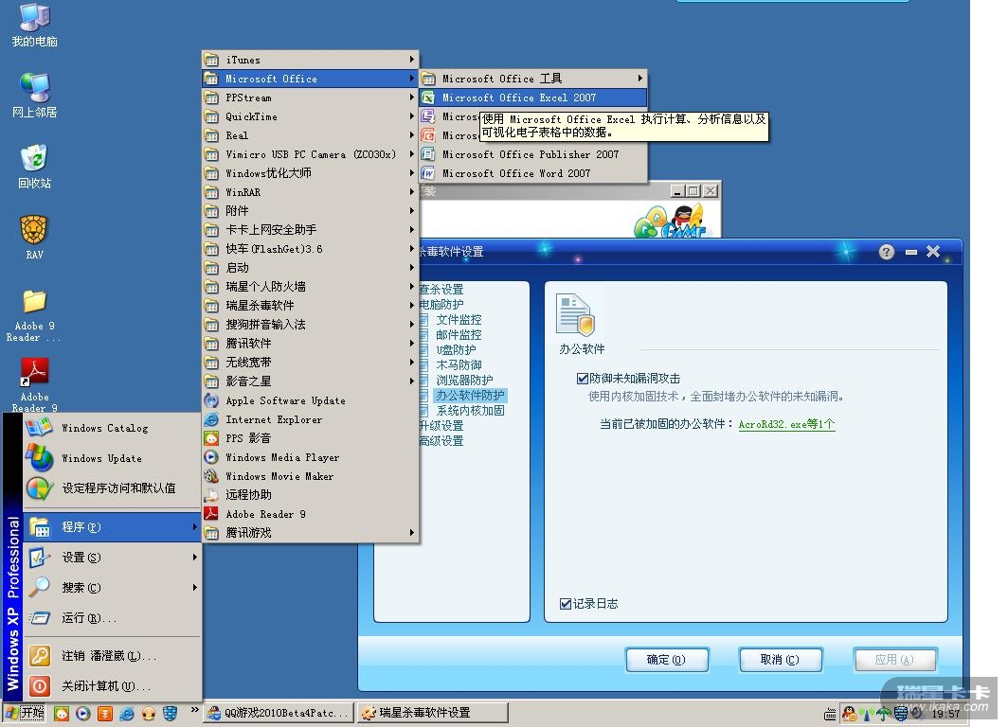This screenshot has height=727, width=1008.
Task: Select 木马防御 in settings tree
Action: 459,364
